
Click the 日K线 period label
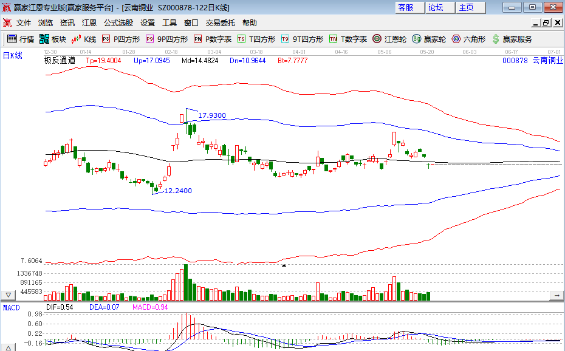pos(13,55)
